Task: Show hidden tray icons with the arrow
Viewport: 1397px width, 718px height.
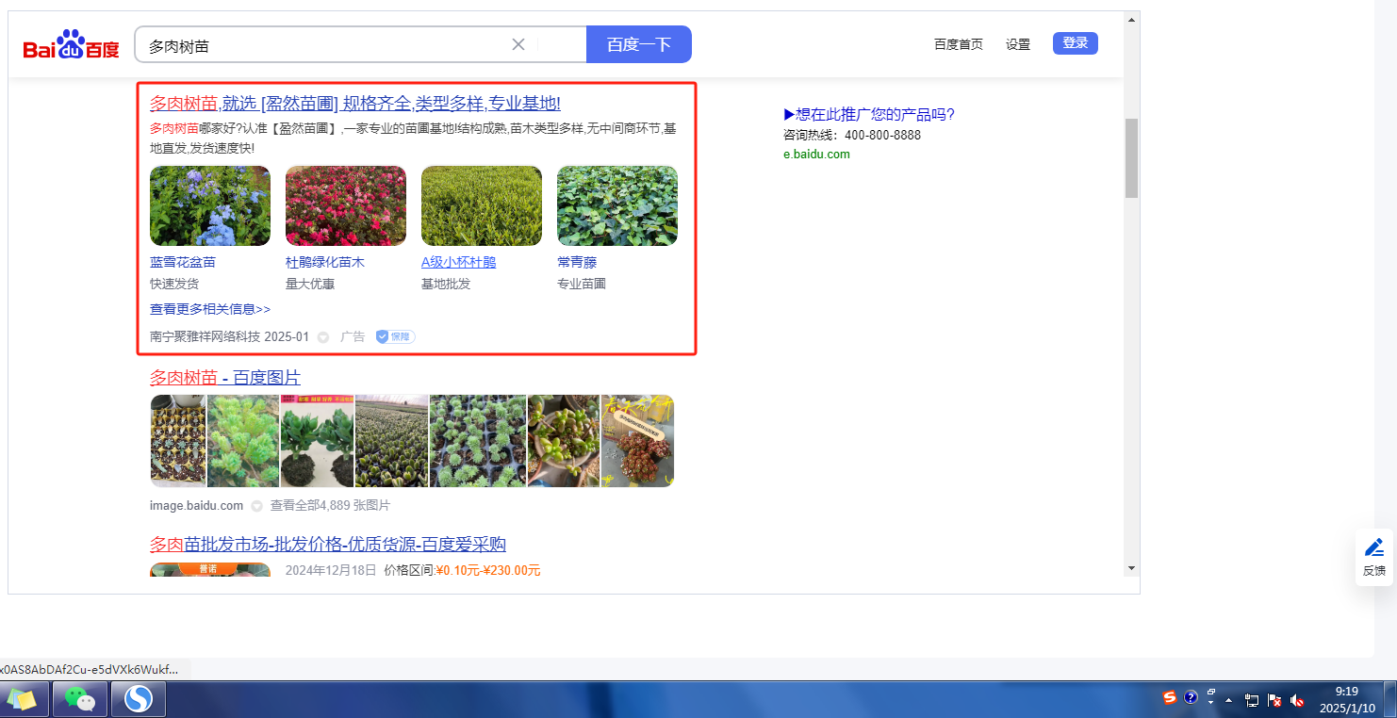Action: click(x=1229, y=701)
